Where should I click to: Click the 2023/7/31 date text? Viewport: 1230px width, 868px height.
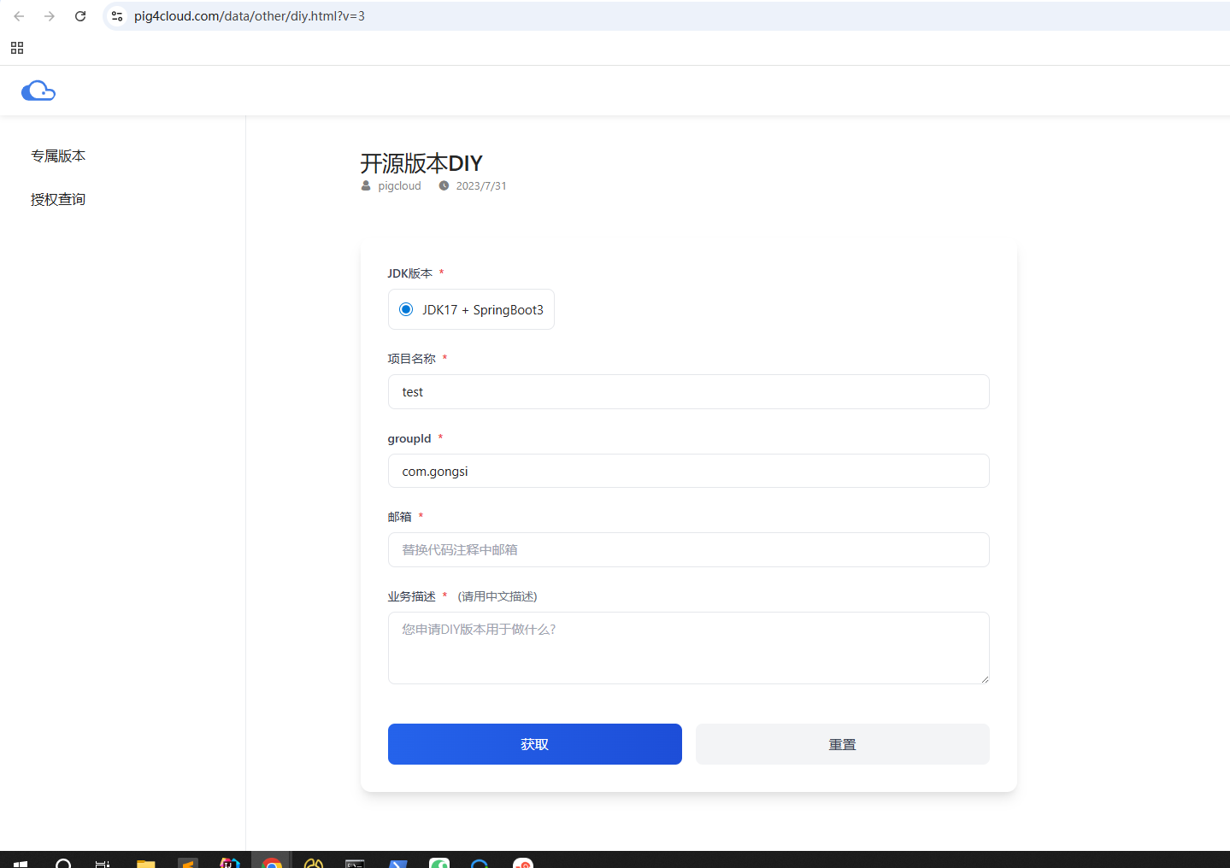click(481, 185)
